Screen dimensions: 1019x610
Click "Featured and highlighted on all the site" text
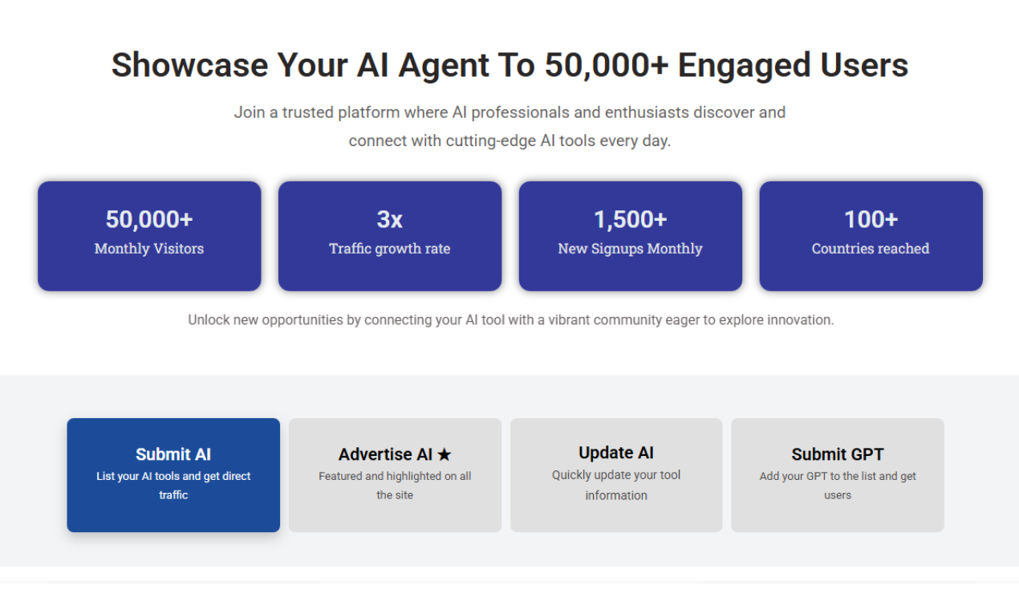tap(395, 486)
